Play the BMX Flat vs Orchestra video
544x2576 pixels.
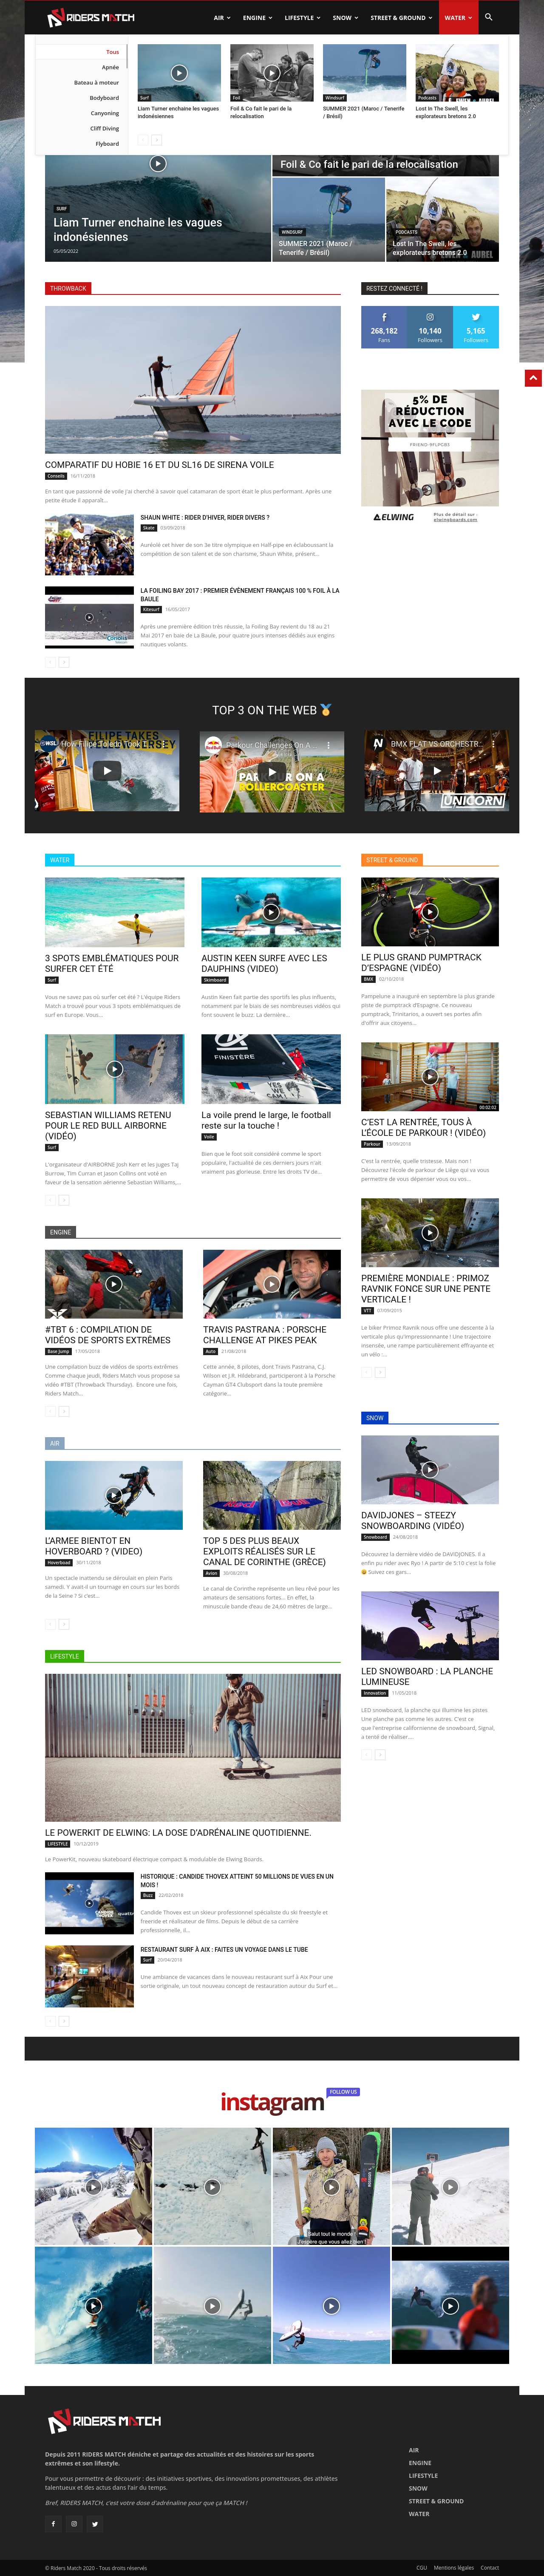(x=436, y=771)
